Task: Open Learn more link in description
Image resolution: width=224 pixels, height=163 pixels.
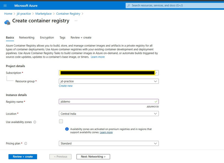Action: [x=98, y=57]
